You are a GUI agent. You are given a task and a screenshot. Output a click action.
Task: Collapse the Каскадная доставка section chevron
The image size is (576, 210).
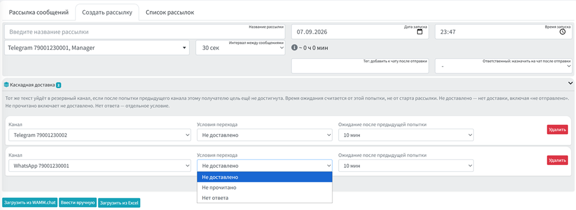[570, 83]
